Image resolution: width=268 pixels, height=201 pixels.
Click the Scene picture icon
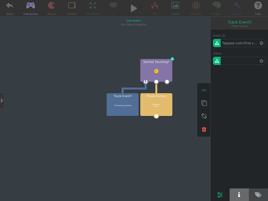pyautogui.click(x=175, y=8)
